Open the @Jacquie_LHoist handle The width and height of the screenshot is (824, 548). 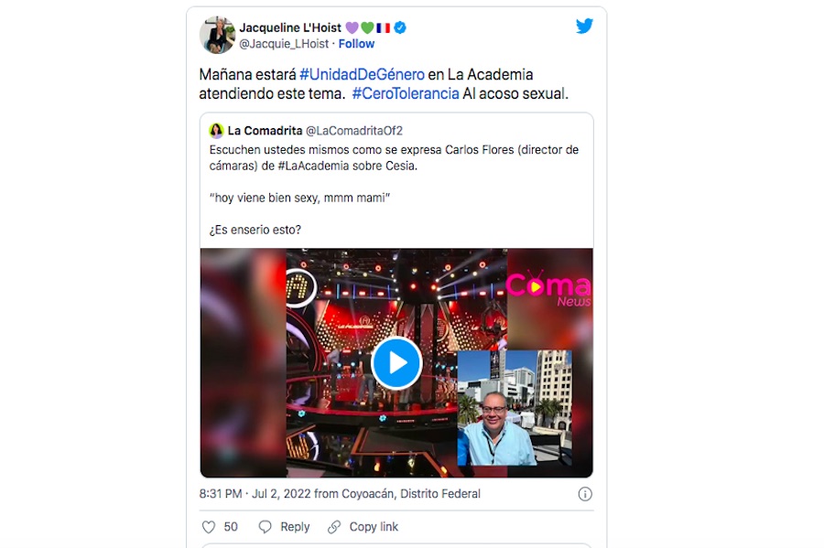284,44
